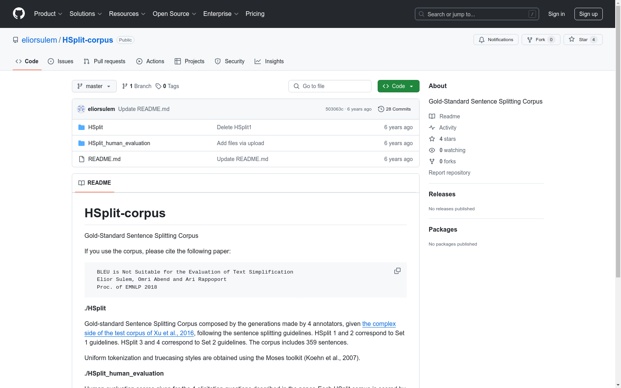Open the Projects tab
Viewport: 621px width, 388px height.
pos(189,61)
